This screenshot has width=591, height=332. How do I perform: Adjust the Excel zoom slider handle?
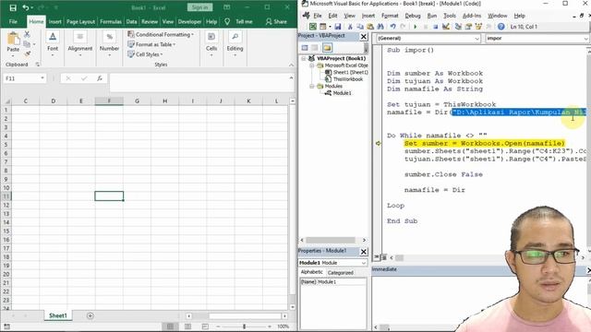pyautogui.click(x=244, y=326)
